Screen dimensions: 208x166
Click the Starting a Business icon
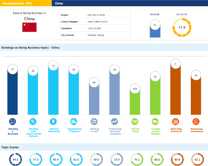[13, 122]
